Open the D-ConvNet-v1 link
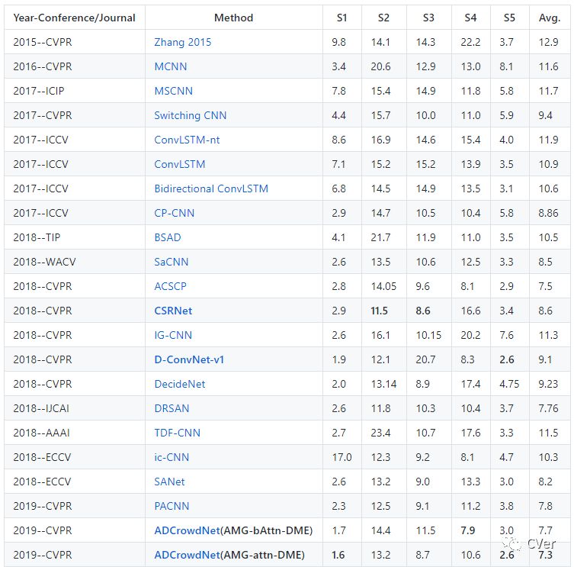This screenshot has height=567, width=574. (189, 359)
